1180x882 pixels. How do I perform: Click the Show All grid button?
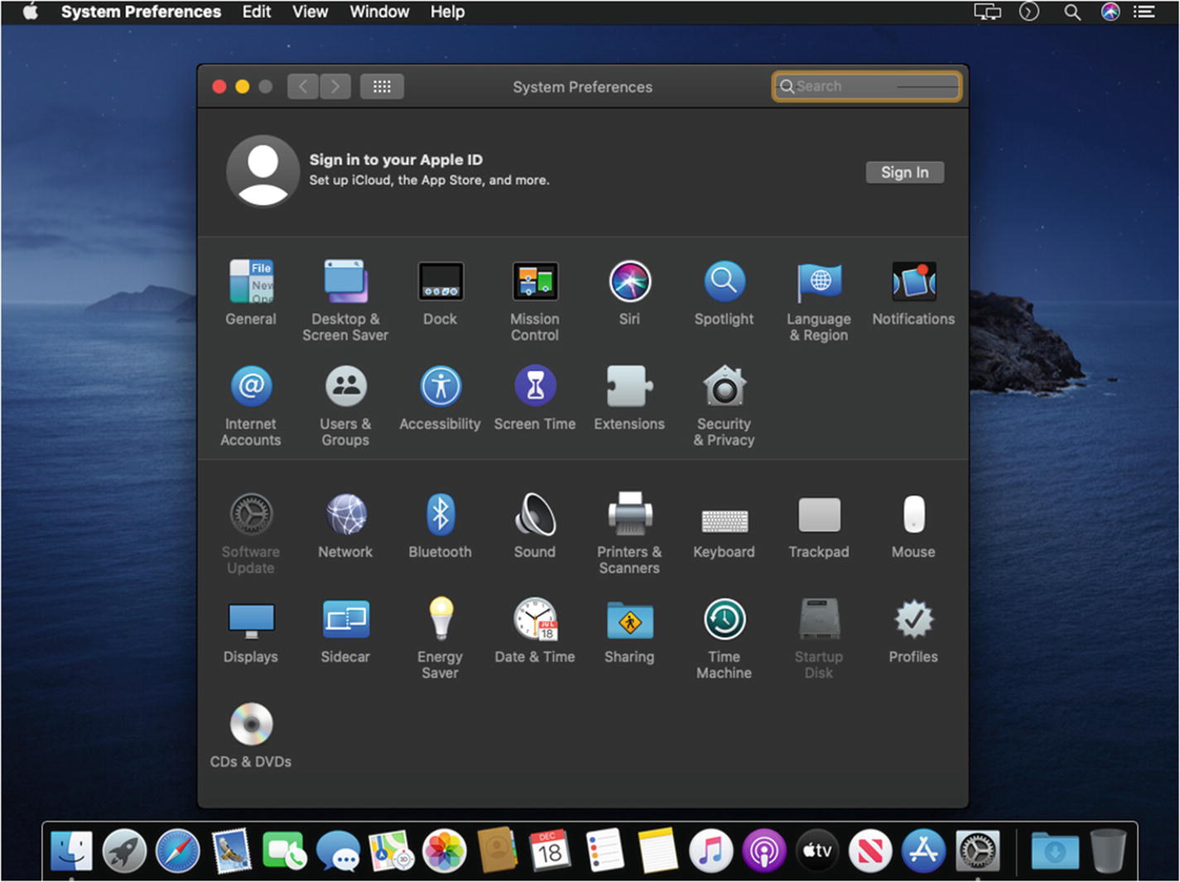[382, 87]
